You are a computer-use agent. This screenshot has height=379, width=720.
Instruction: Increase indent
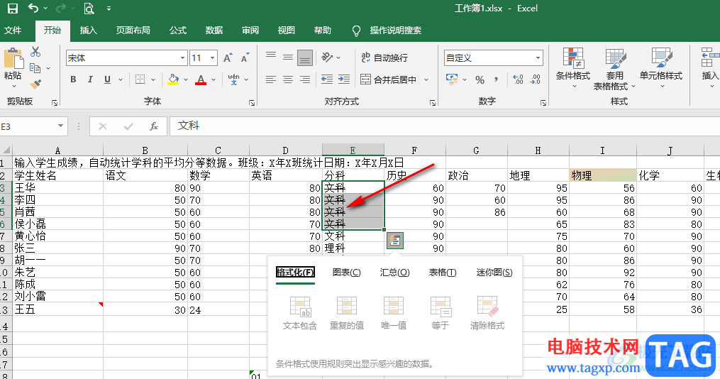[344, 79]
